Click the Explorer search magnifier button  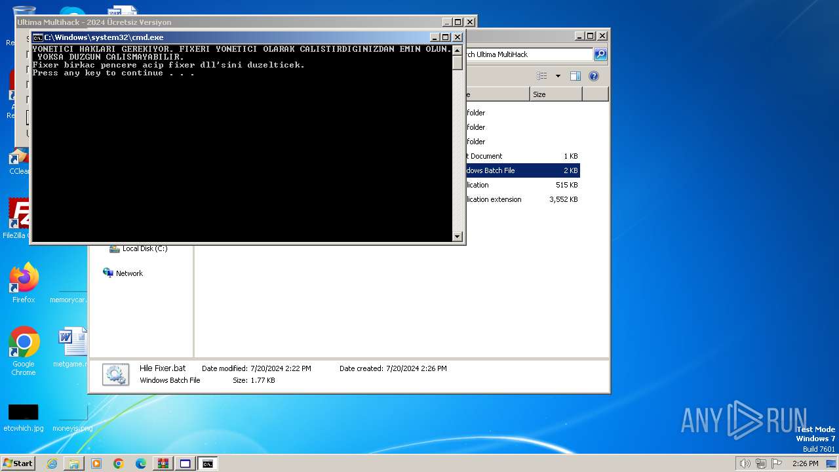coord(600,54)
